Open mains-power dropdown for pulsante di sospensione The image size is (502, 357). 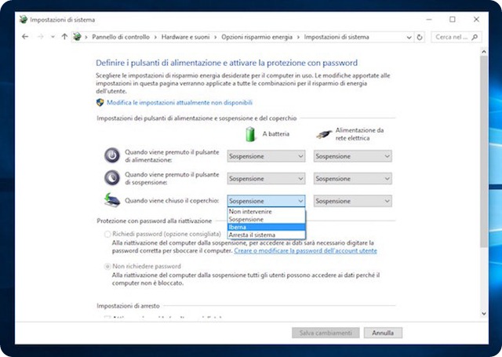[352, 179]
